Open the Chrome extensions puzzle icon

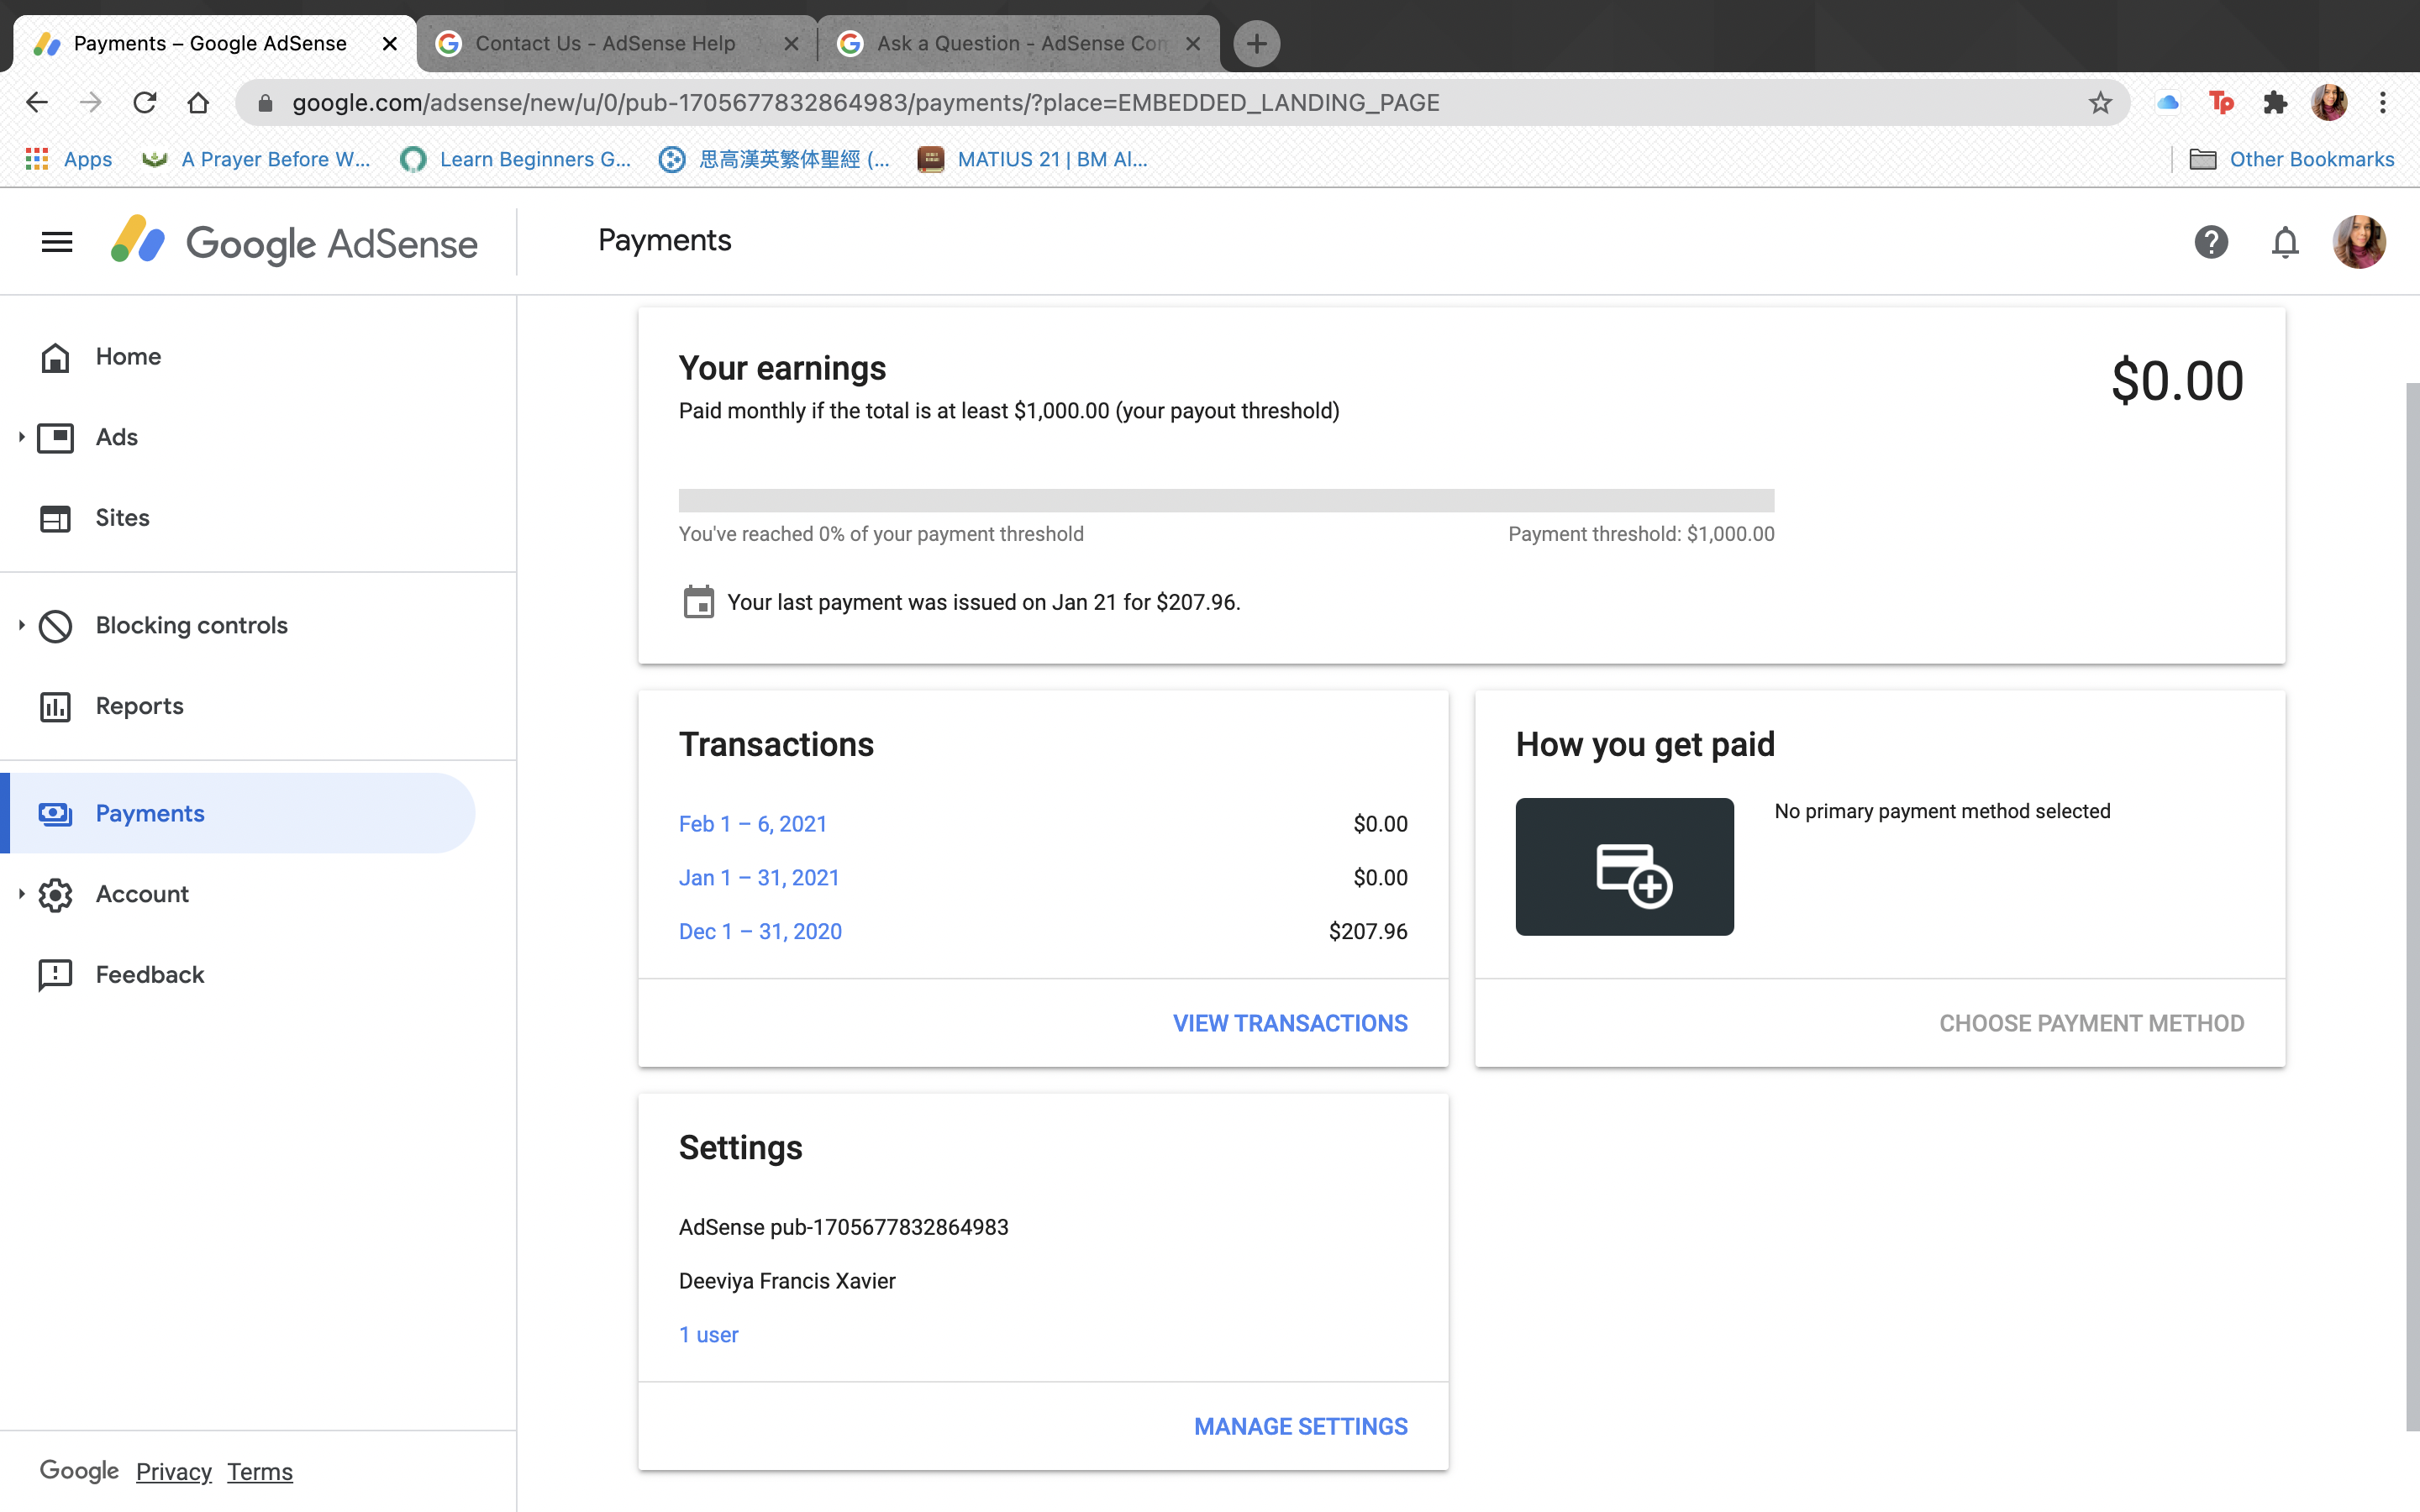[x=2275, y=103]
